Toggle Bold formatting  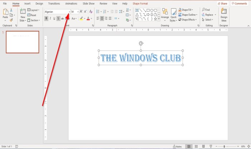[x=46, y=19]
